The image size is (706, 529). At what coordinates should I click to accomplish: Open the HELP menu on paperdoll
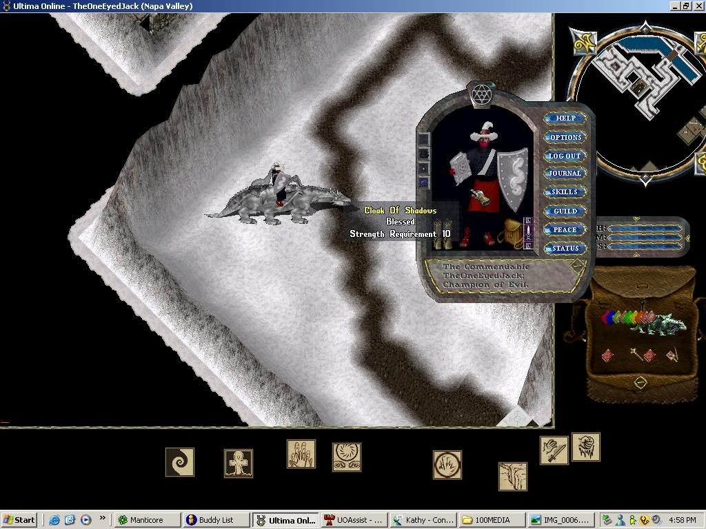565,118
